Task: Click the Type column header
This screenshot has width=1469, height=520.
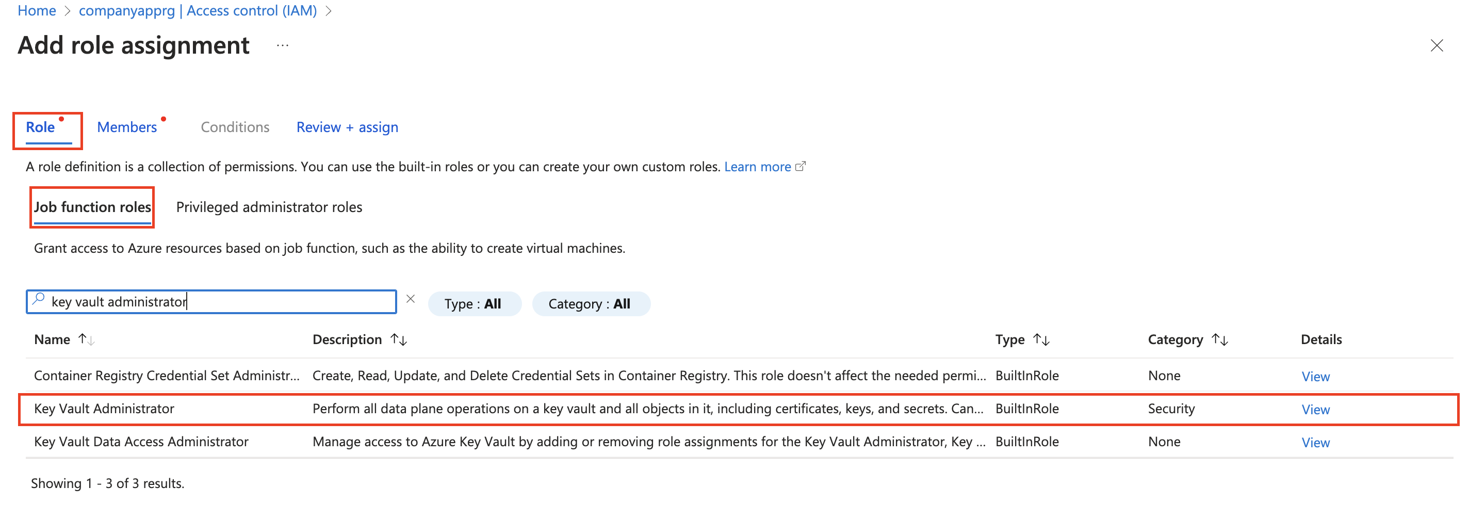Action: point(1009,340)
